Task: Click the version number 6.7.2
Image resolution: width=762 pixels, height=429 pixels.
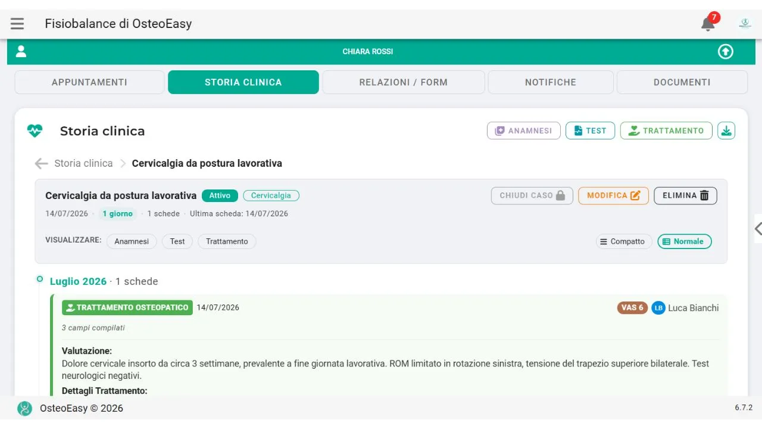Action: [744, 408]
